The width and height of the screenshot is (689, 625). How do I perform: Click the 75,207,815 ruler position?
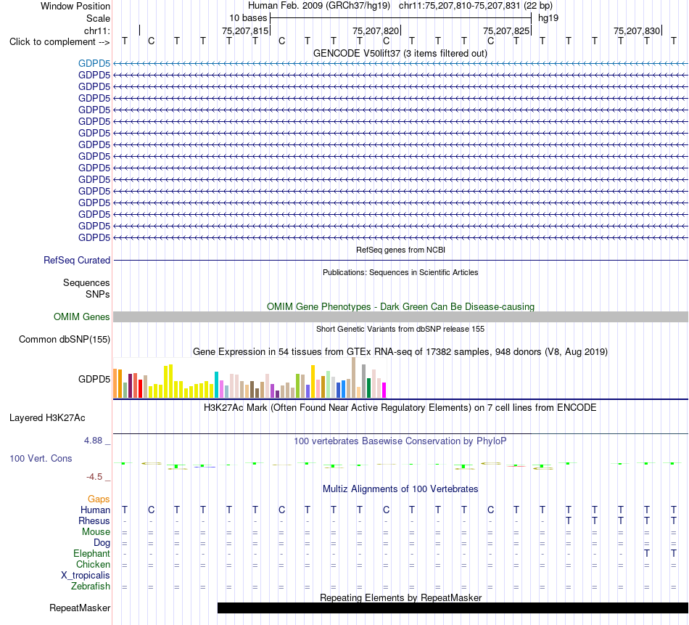click(244, 30)
